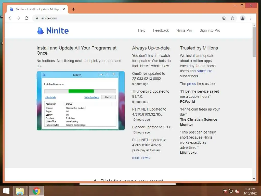The width and height of the screenshot is (261, 196).
Task: Click the scrollbar up arrow
Action: [x=254, y=25]
